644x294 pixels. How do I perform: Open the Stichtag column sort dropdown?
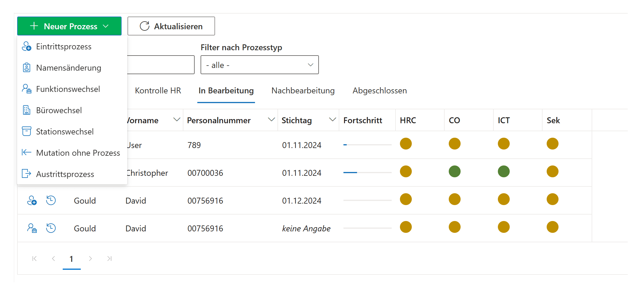coord(333,120)
